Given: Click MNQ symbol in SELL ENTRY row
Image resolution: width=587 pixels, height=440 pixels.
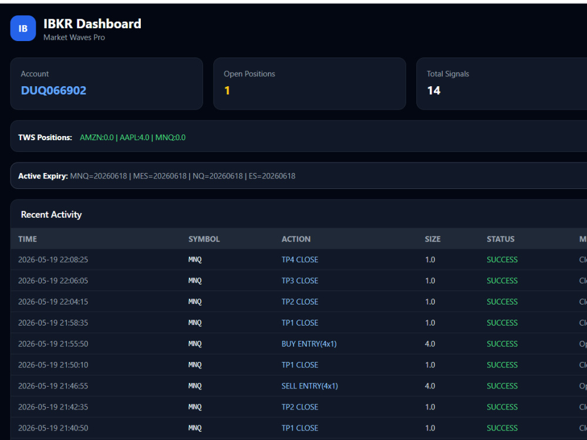Looking at the screenshot, I should point(195,386).
